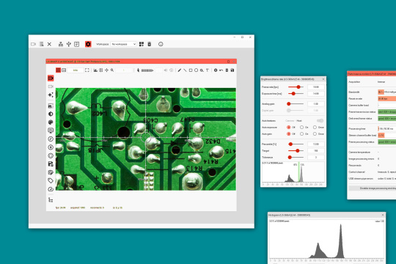
Task: Click the sparkle auto-enhance sidebar icon
Action: [51, 95]
